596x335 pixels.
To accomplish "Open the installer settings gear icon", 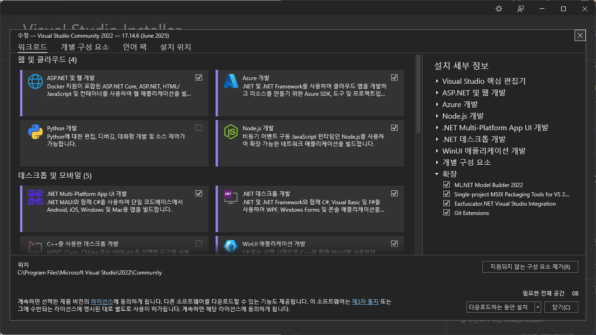I will pyautogui.click(x=499, y=9).
